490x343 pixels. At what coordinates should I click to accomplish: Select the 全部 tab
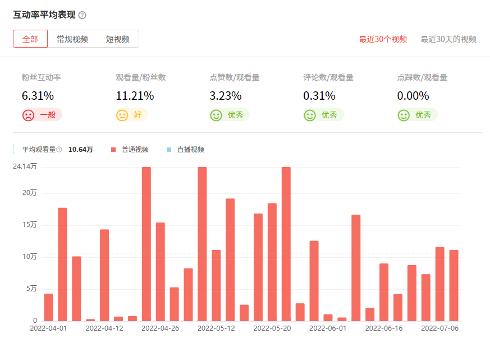click(30, 39)
